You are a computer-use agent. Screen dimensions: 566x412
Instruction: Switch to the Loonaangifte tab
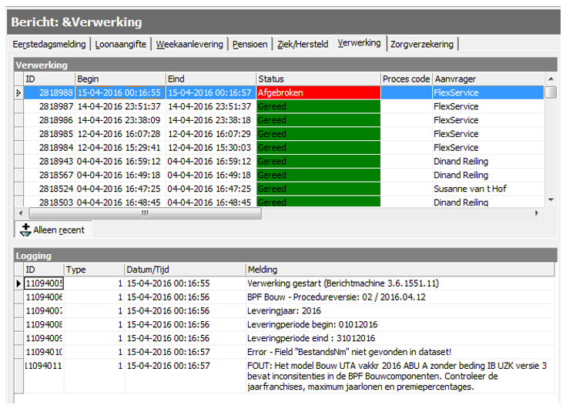point(121,45)
